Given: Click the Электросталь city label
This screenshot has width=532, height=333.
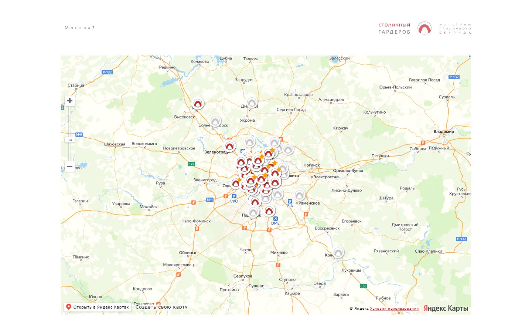Looking at the screenshot, I should point(327,177).
